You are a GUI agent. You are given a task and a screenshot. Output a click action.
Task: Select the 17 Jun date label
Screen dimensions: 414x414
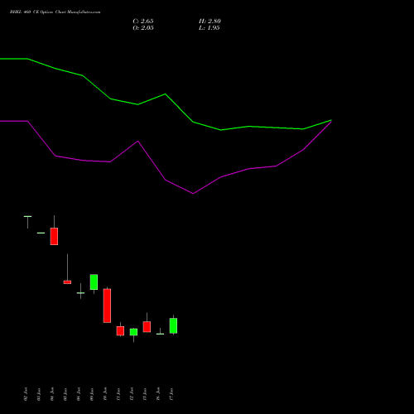171,394
